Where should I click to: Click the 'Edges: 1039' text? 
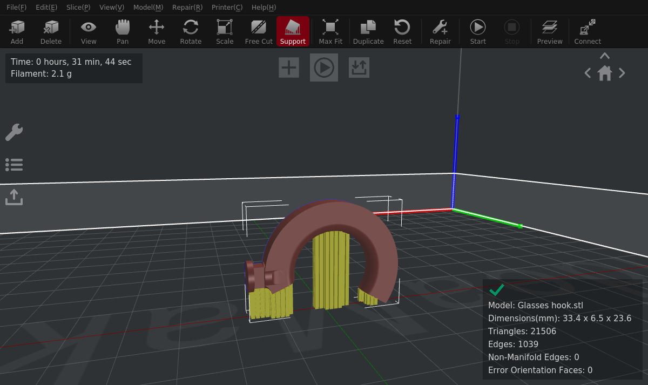pyautogui.click(x=513, y=345)
